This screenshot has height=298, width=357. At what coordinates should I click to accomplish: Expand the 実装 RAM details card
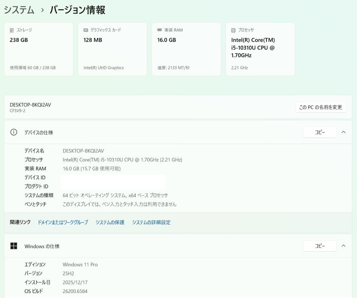(186, 49)
